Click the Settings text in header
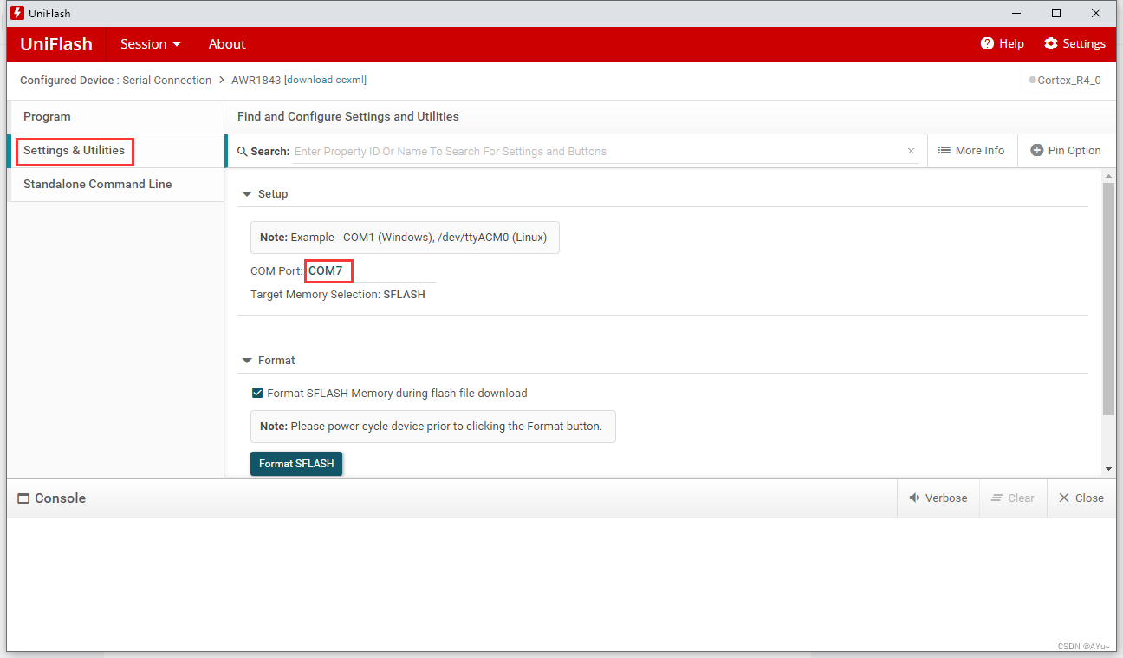Viewport: 1123px width, 658px height. (x=1084, y=43)
